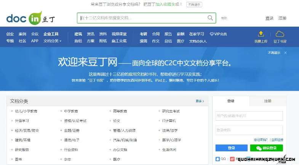Click 更多 in 文档分类 header
The height and width of the screenshot is (165, 299).
tap(200, 101)
